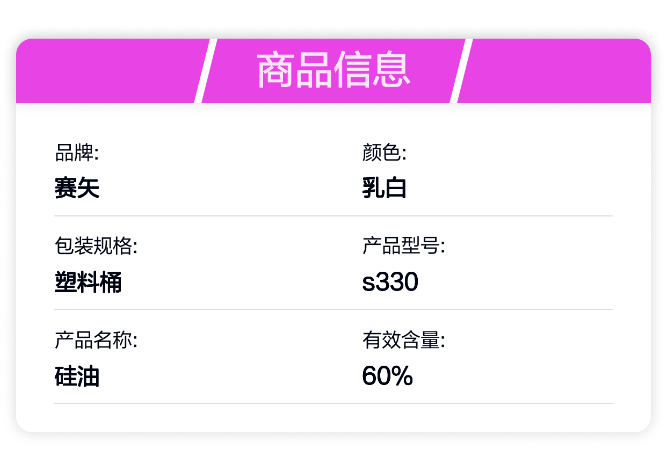Select the 产品型号: label
667x471 pixels.
[x=403, y=247]
